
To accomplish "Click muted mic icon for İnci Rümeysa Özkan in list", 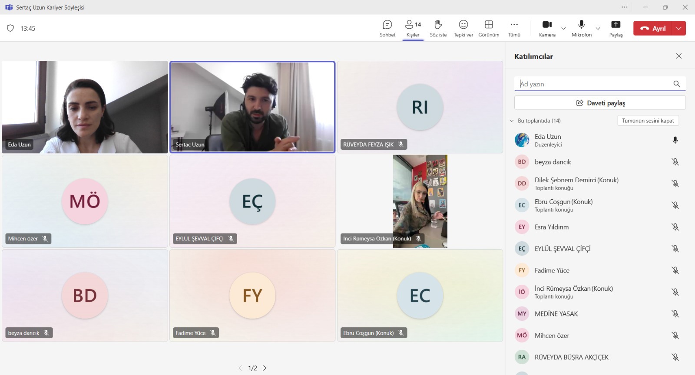I will click(x=675, y=292).
